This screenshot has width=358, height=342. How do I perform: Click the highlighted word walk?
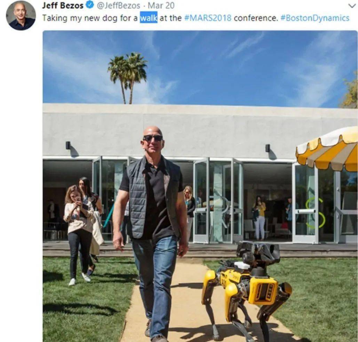(x=149, y=18)
